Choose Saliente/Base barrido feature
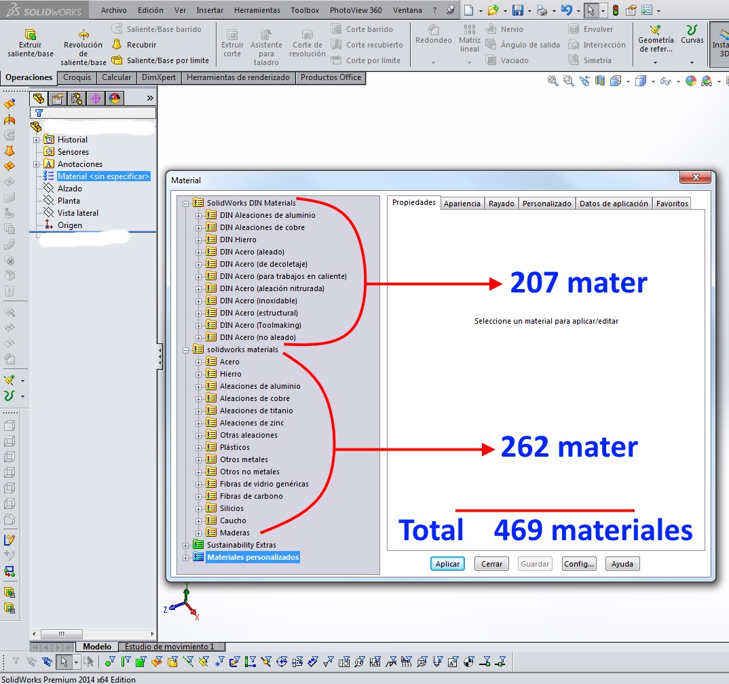The image size is (729, 684). [x=157, y=29]
